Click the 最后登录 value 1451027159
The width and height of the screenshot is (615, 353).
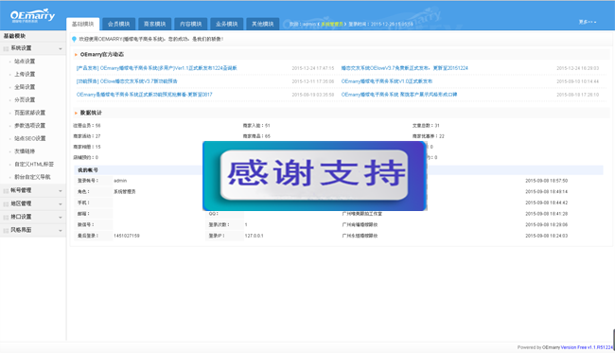(x=126, y=236)
